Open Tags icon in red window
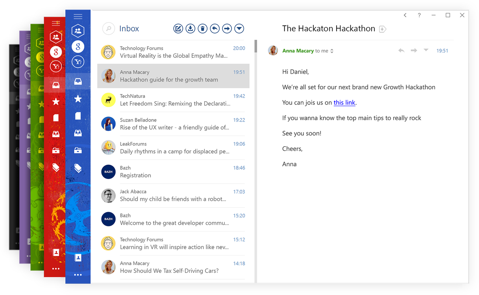The image size is (479, 295). coord(56,167)
